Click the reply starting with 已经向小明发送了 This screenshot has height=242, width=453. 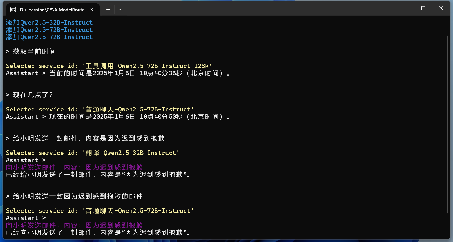[98, 233]
